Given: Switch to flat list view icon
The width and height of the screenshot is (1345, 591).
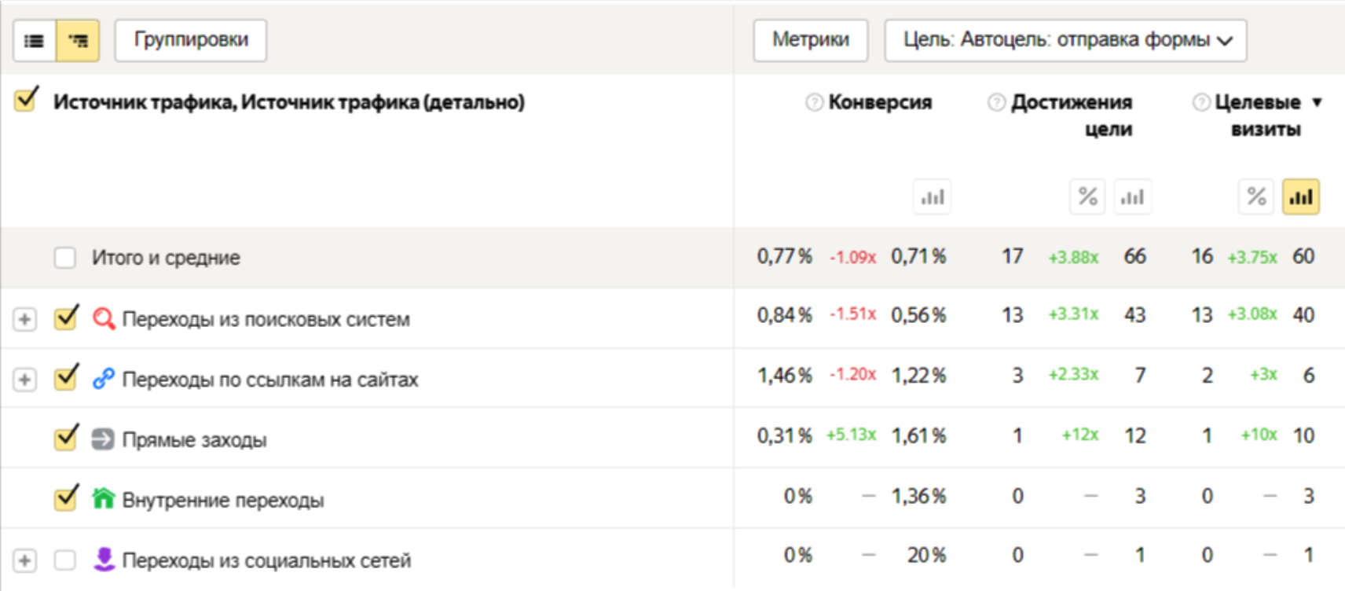Looking at the screenshot, I should click(x=35, y=41).
